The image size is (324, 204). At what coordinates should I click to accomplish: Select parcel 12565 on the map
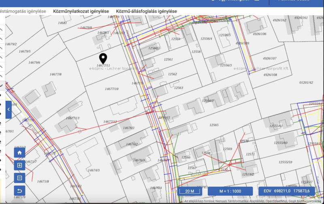point(214,125)
